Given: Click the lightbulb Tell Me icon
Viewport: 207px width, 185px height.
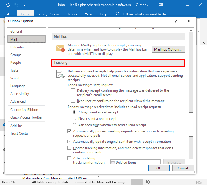Looking at the screenshot, I should point(117,14).
